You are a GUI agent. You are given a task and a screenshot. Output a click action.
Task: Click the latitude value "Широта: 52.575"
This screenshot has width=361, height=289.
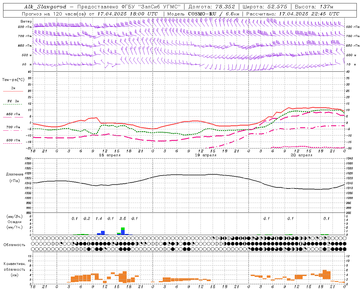pos(265,7)
